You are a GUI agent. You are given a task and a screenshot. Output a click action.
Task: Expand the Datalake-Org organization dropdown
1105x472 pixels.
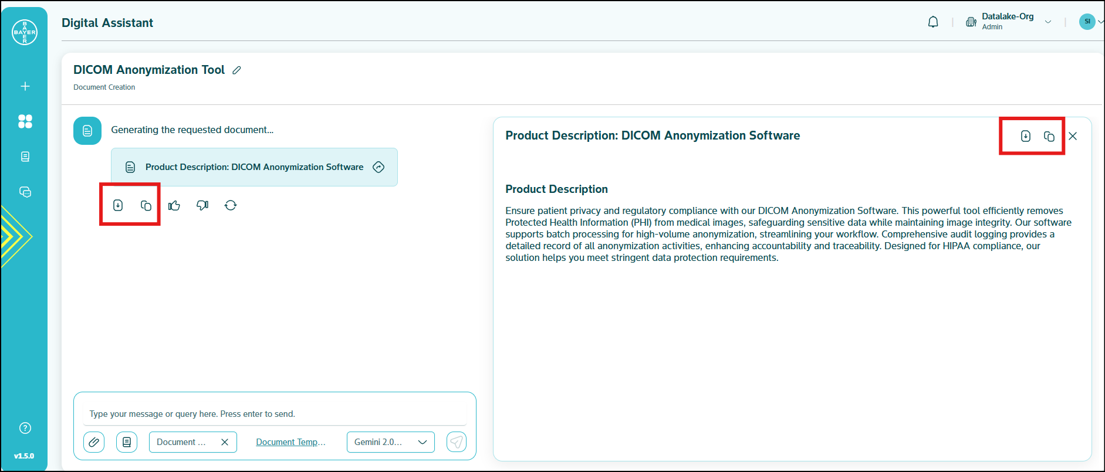click(1048, 22)
